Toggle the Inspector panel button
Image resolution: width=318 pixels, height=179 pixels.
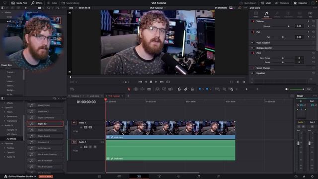click(x=300, y=3)
